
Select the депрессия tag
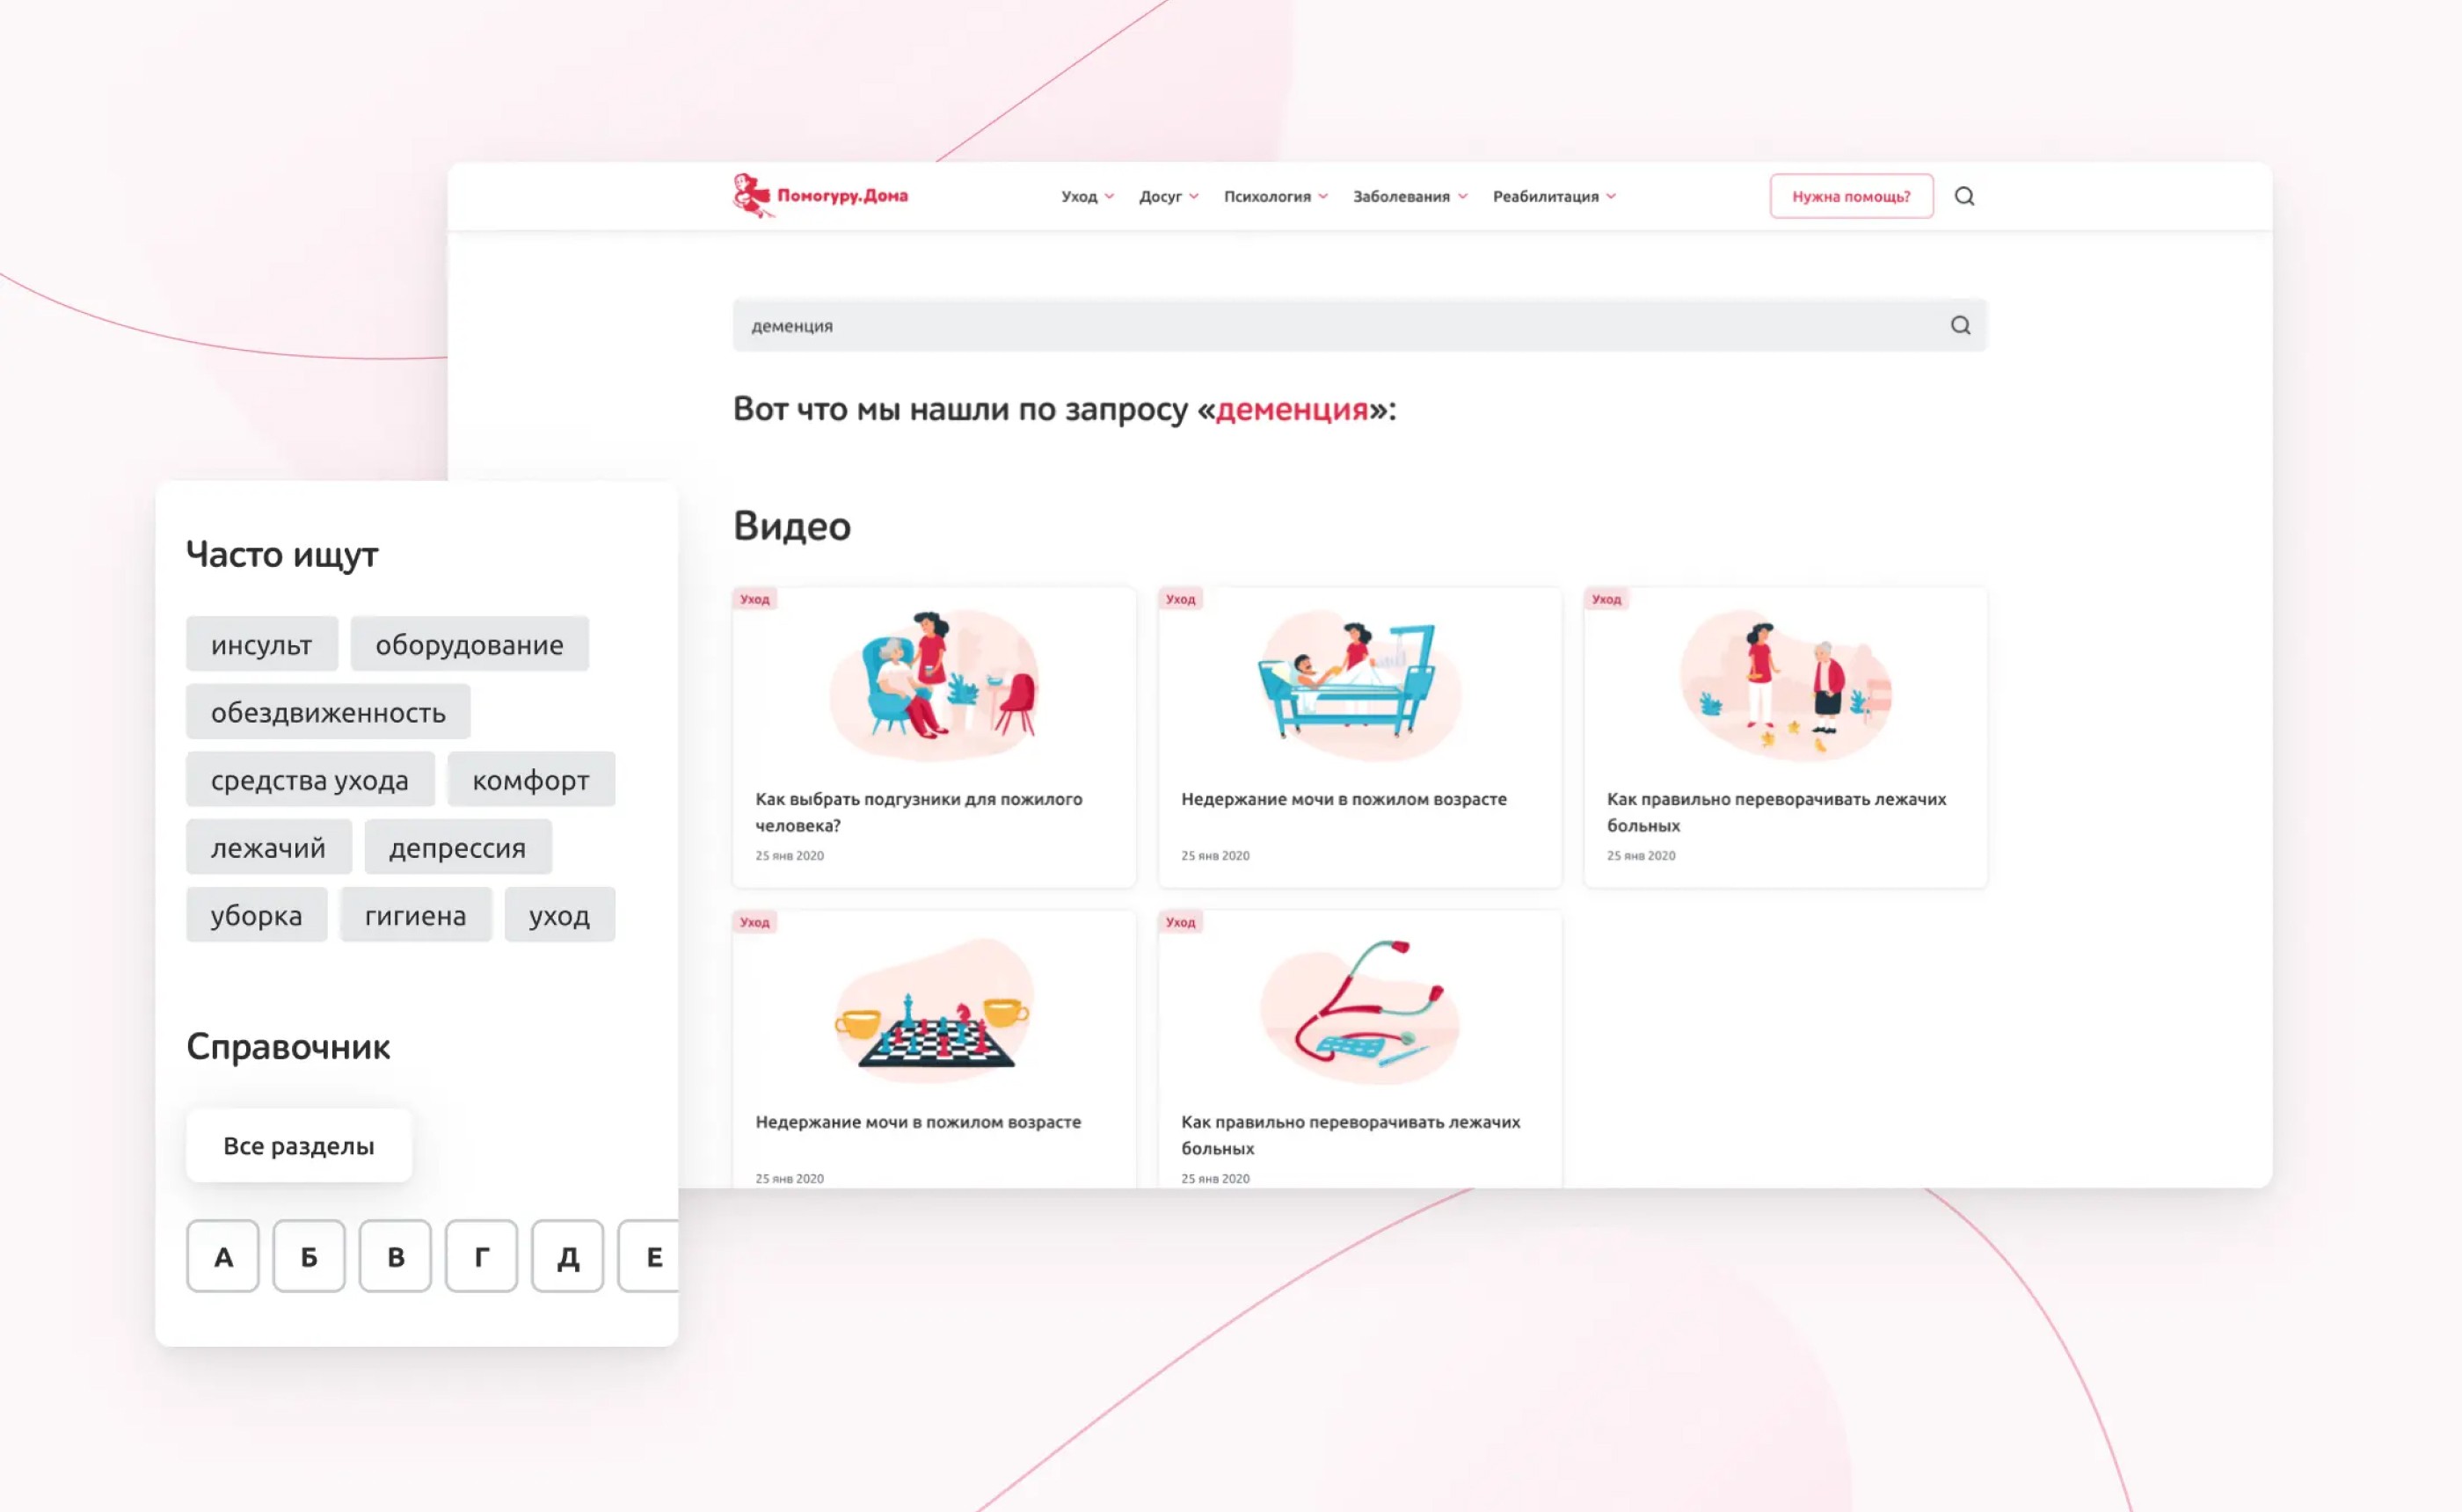pyautogui.click(x=457, y=848)
